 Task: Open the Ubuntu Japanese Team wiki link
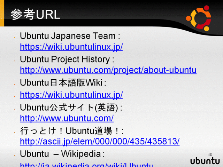(x=71, y=47)
